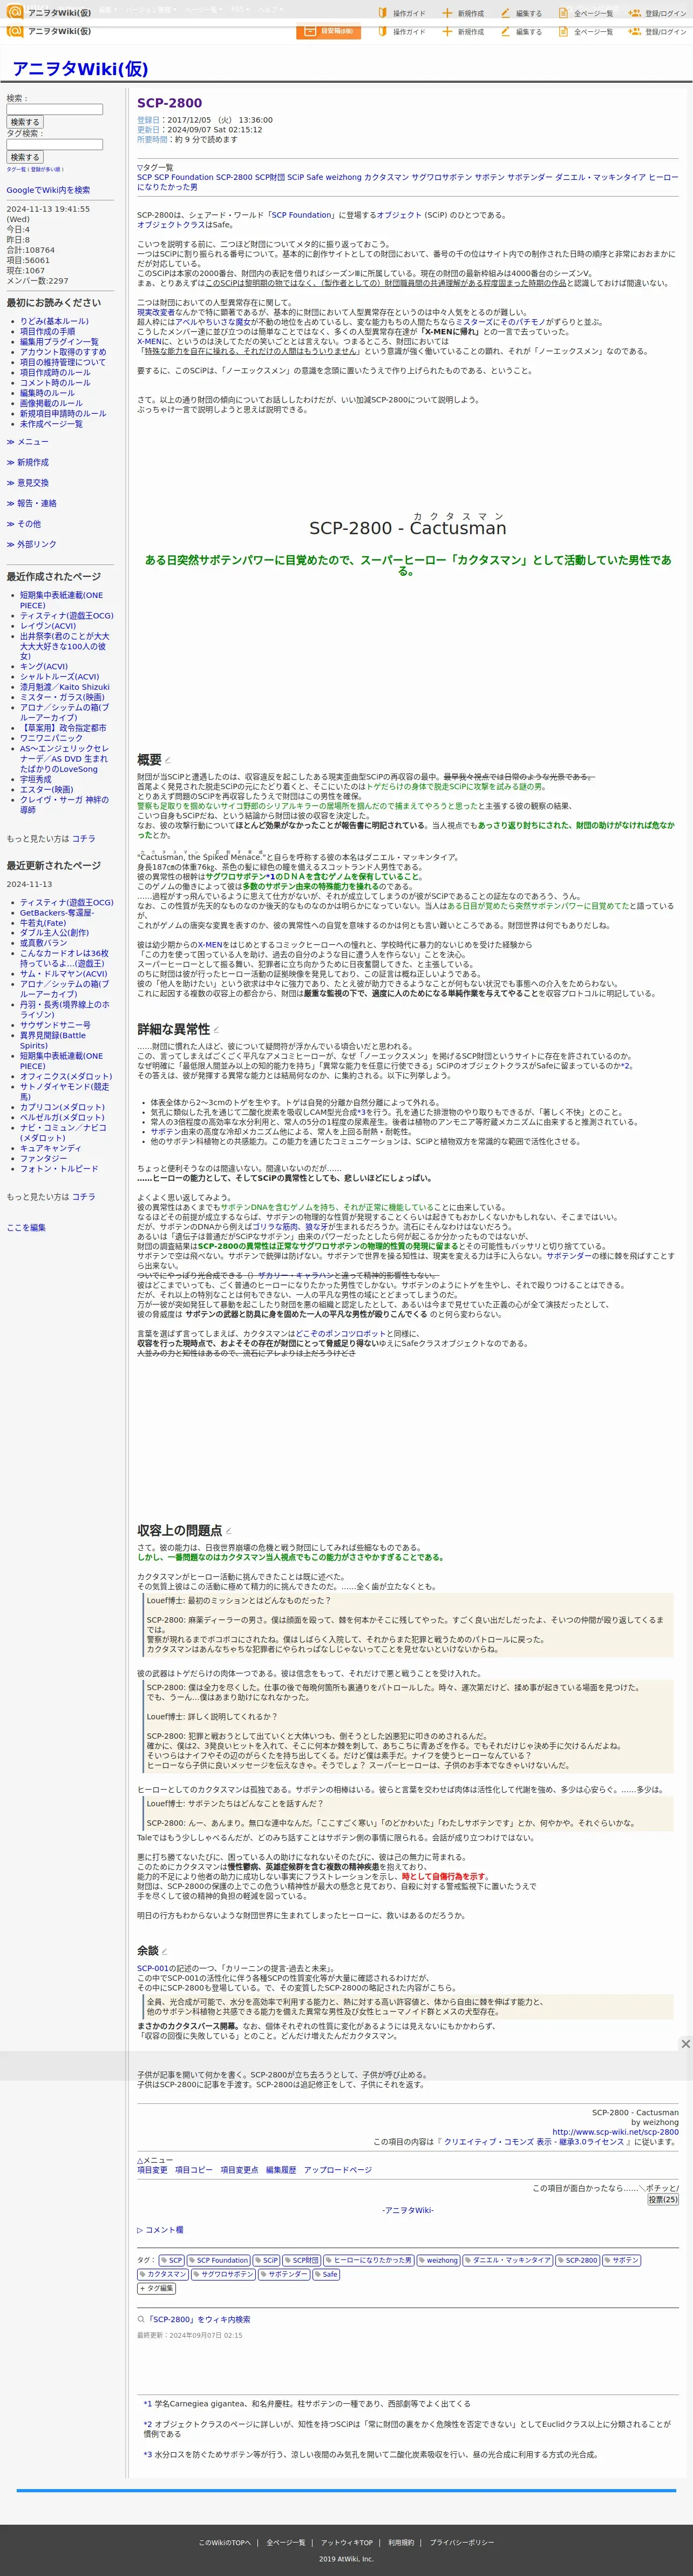Image resolution: width=693 pixels, height=2576 pixels.
Task: Select the SCP財団 tag chip
Action: [x=302, y=2260]
